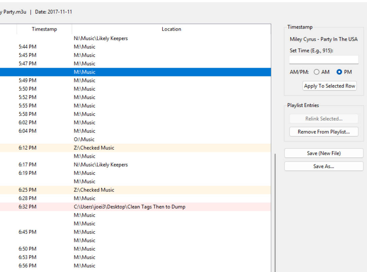Sort by the Location column header
367x272 pixels.
coord(171,29)
